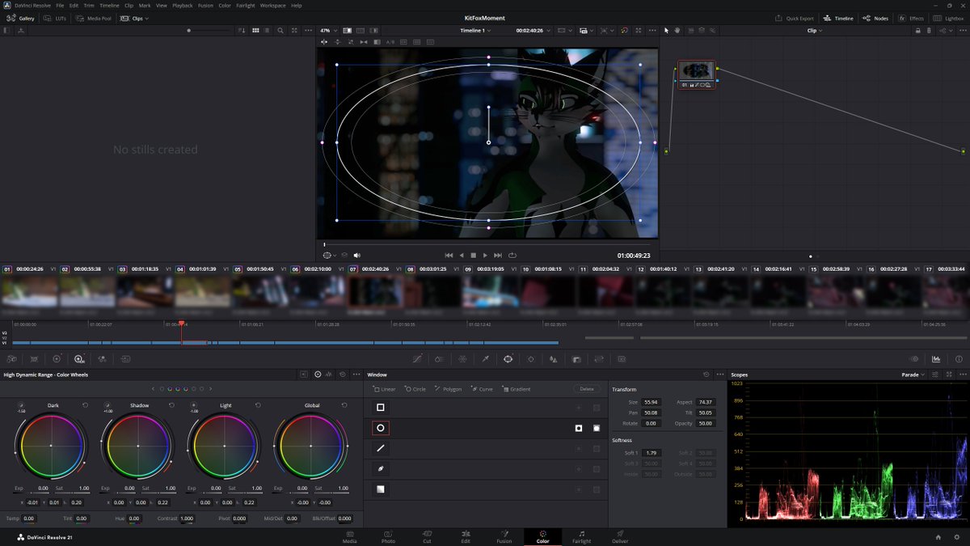970x546 pixels.
Task: Open the clip Information icon
Action: coord(957,358)
